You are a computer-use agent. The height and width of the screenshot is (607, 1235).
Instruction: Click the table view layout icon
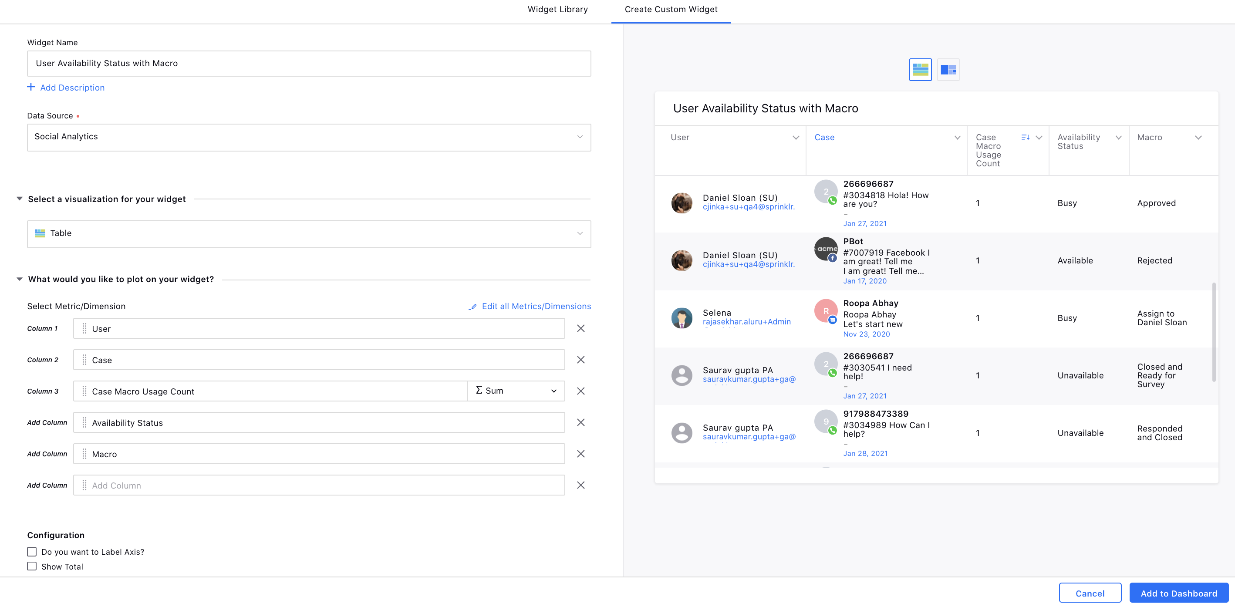point(920,70)
